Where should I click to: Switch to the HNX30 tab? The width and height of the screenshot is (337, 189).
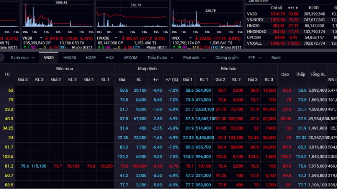click(x=70, y=58)
